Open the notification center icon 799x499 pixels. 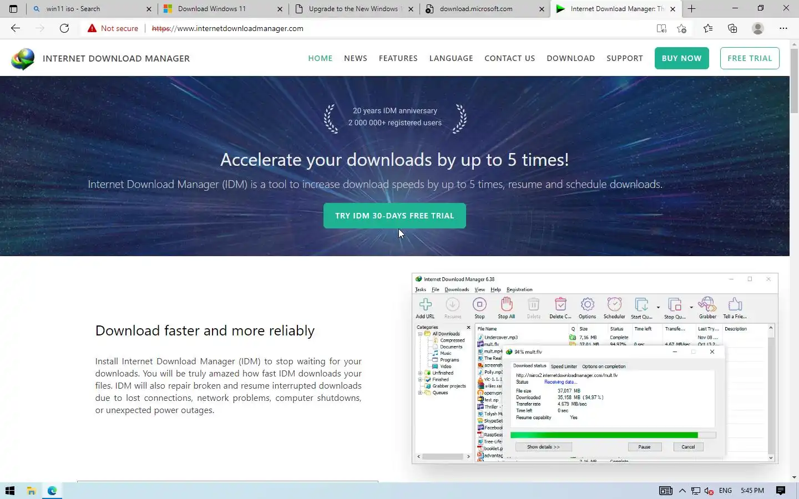point(781,491)
